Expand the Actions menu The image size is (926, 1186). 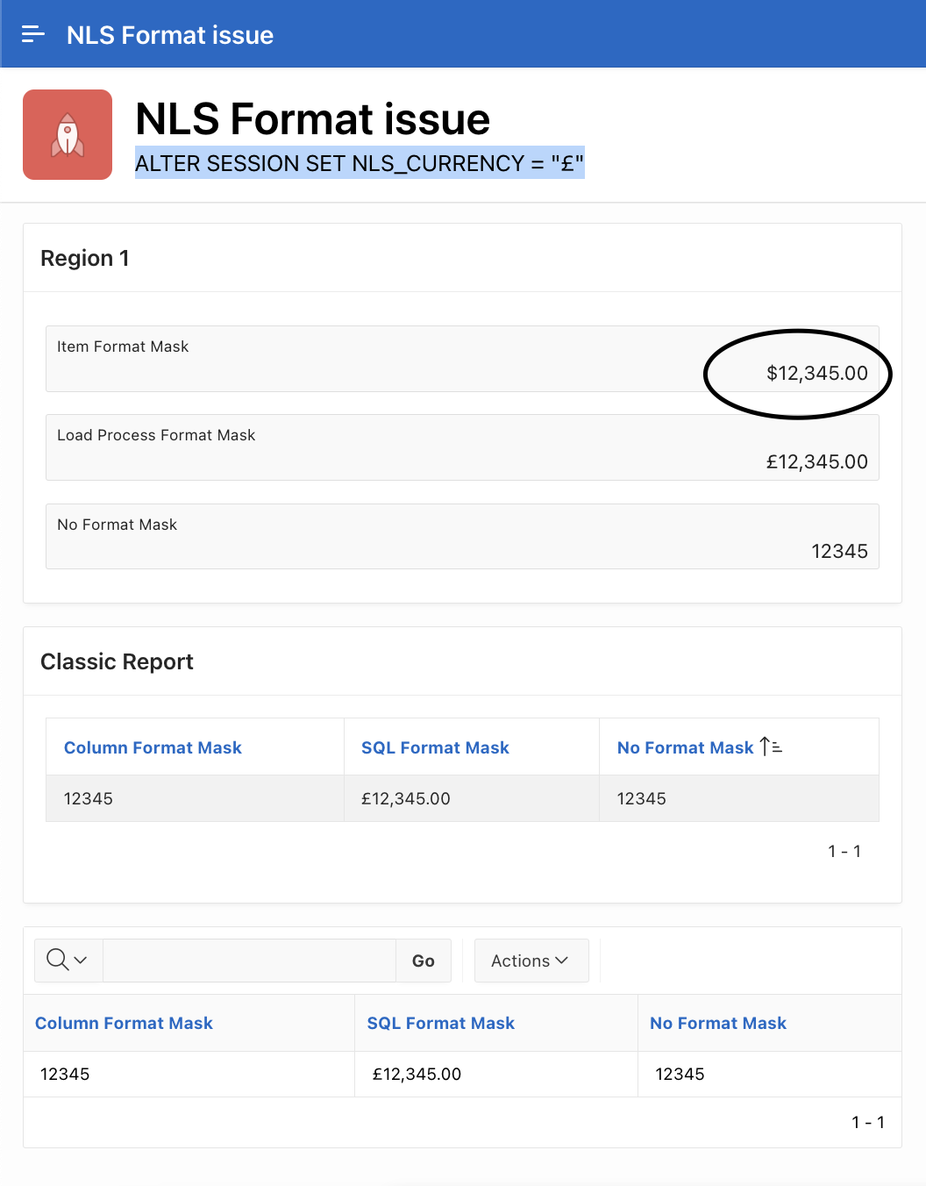[530, 961]
